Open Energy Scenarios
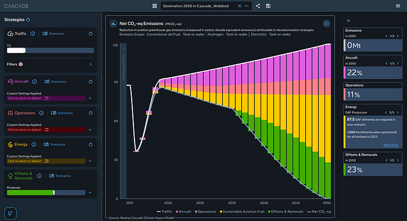407x221 pixels. tap(54, 145)
